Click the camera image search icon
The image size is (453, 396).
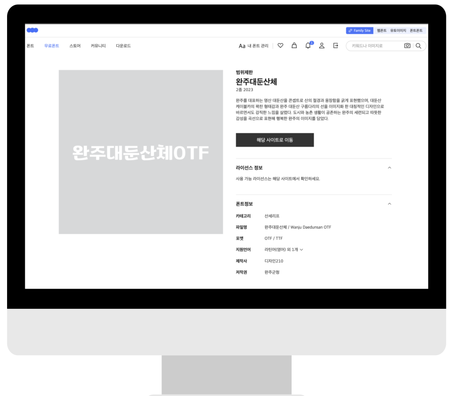(407, 45)
